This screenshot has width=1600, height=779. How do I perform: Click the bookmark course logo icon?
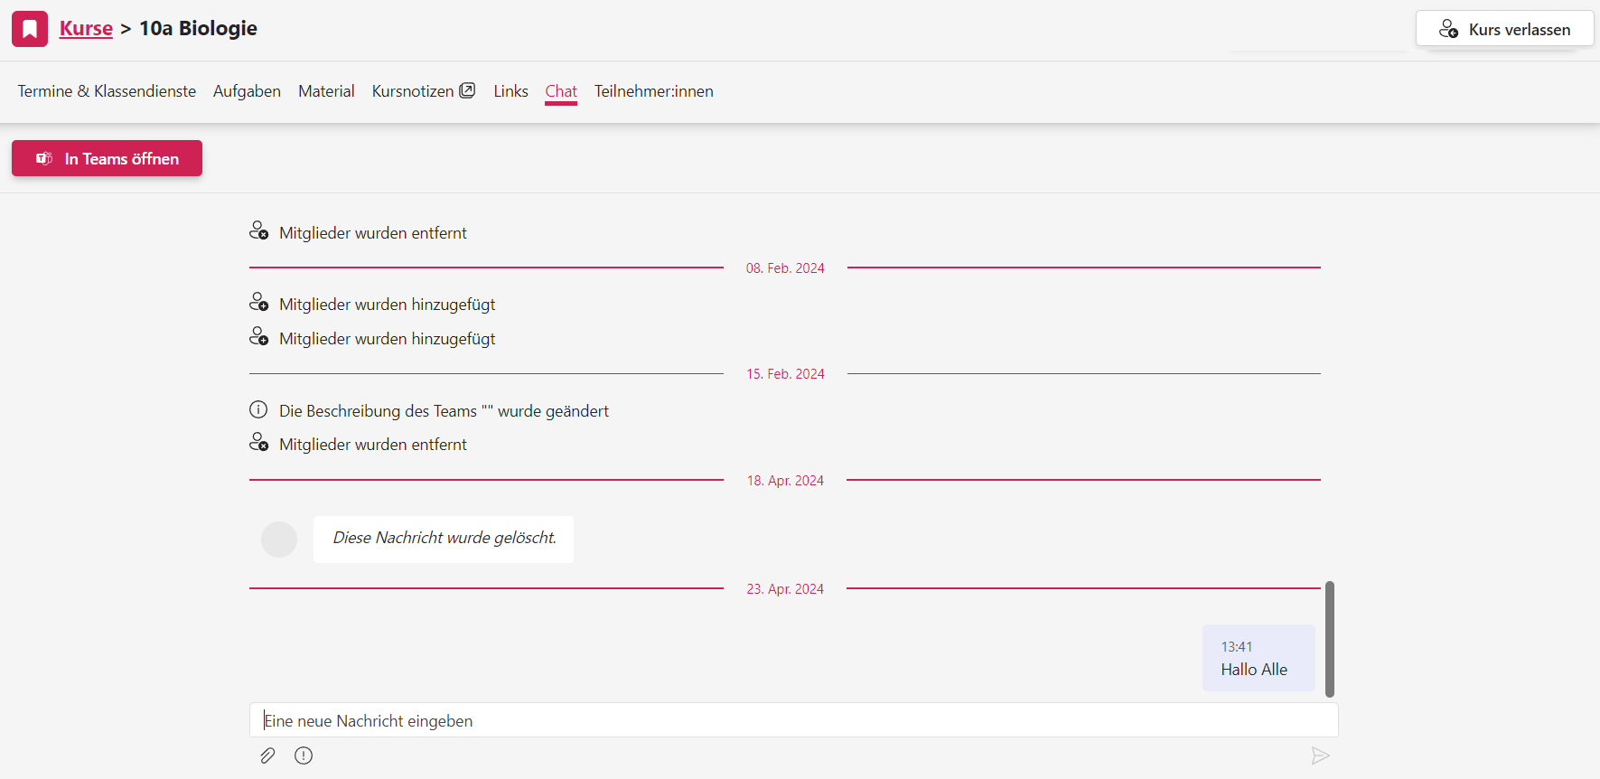point(30,29)
